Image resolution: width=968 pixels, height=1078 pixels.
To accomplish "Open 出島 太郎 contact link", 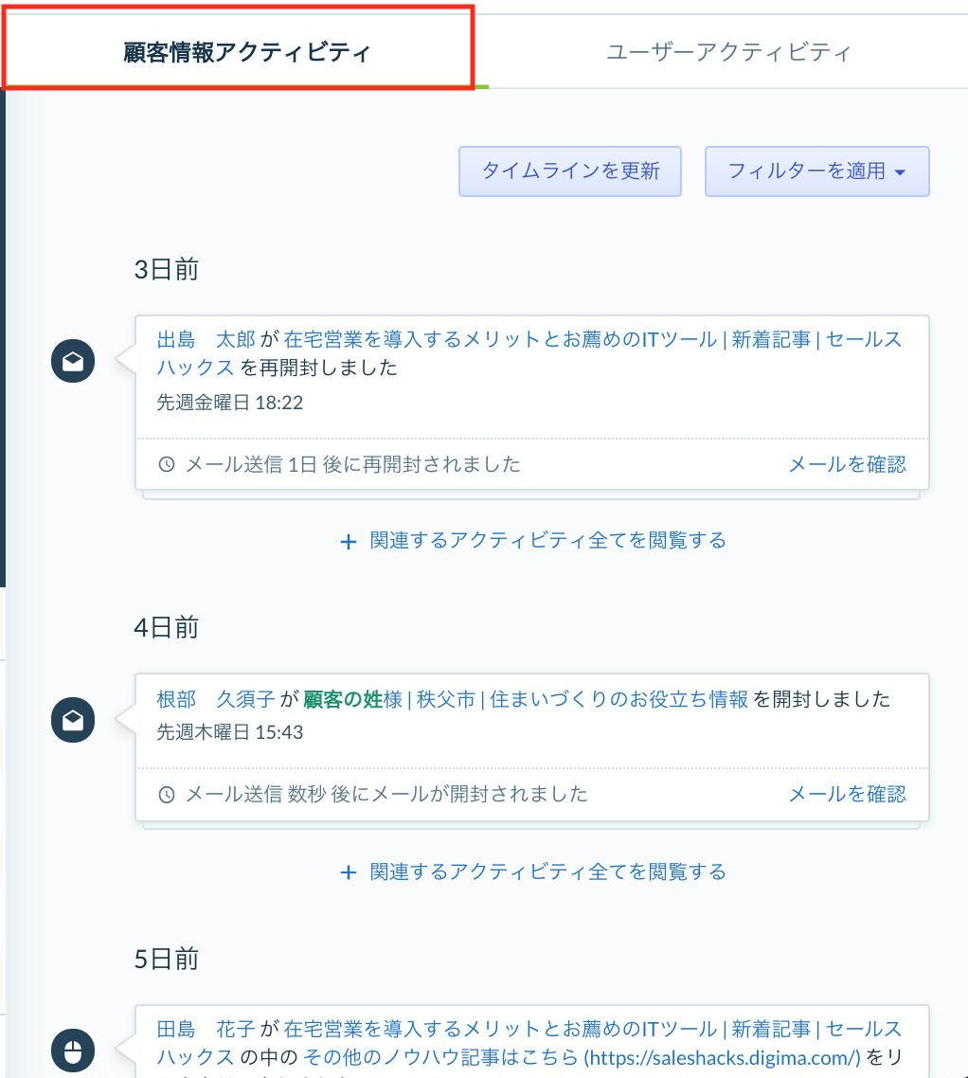I will (206, 339).
